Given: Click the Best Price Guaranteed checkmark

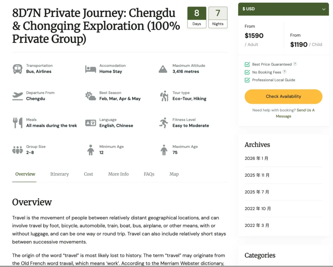Looking at the screenshot, I should pyautogui.click(x=247, y=65).
